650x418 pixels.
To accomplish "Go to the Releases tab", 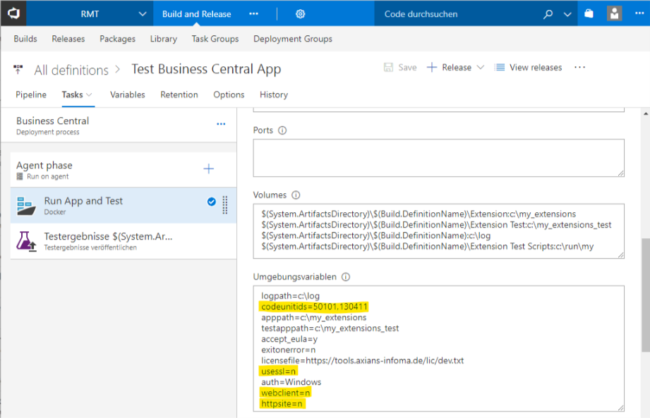I will coord(68,39).
